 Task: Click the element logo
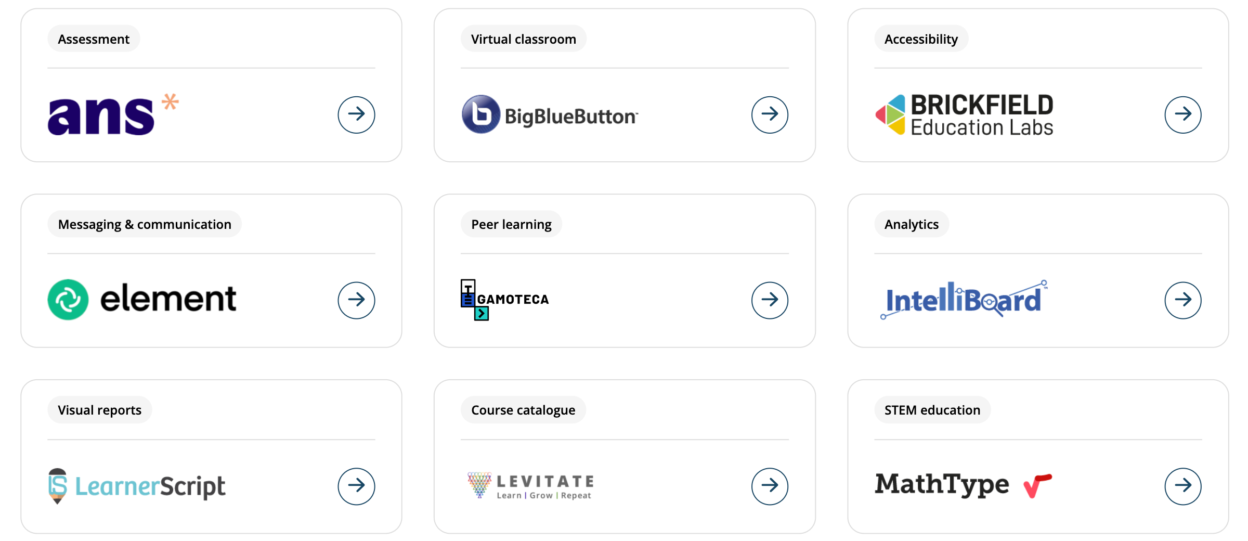(141, 299)
